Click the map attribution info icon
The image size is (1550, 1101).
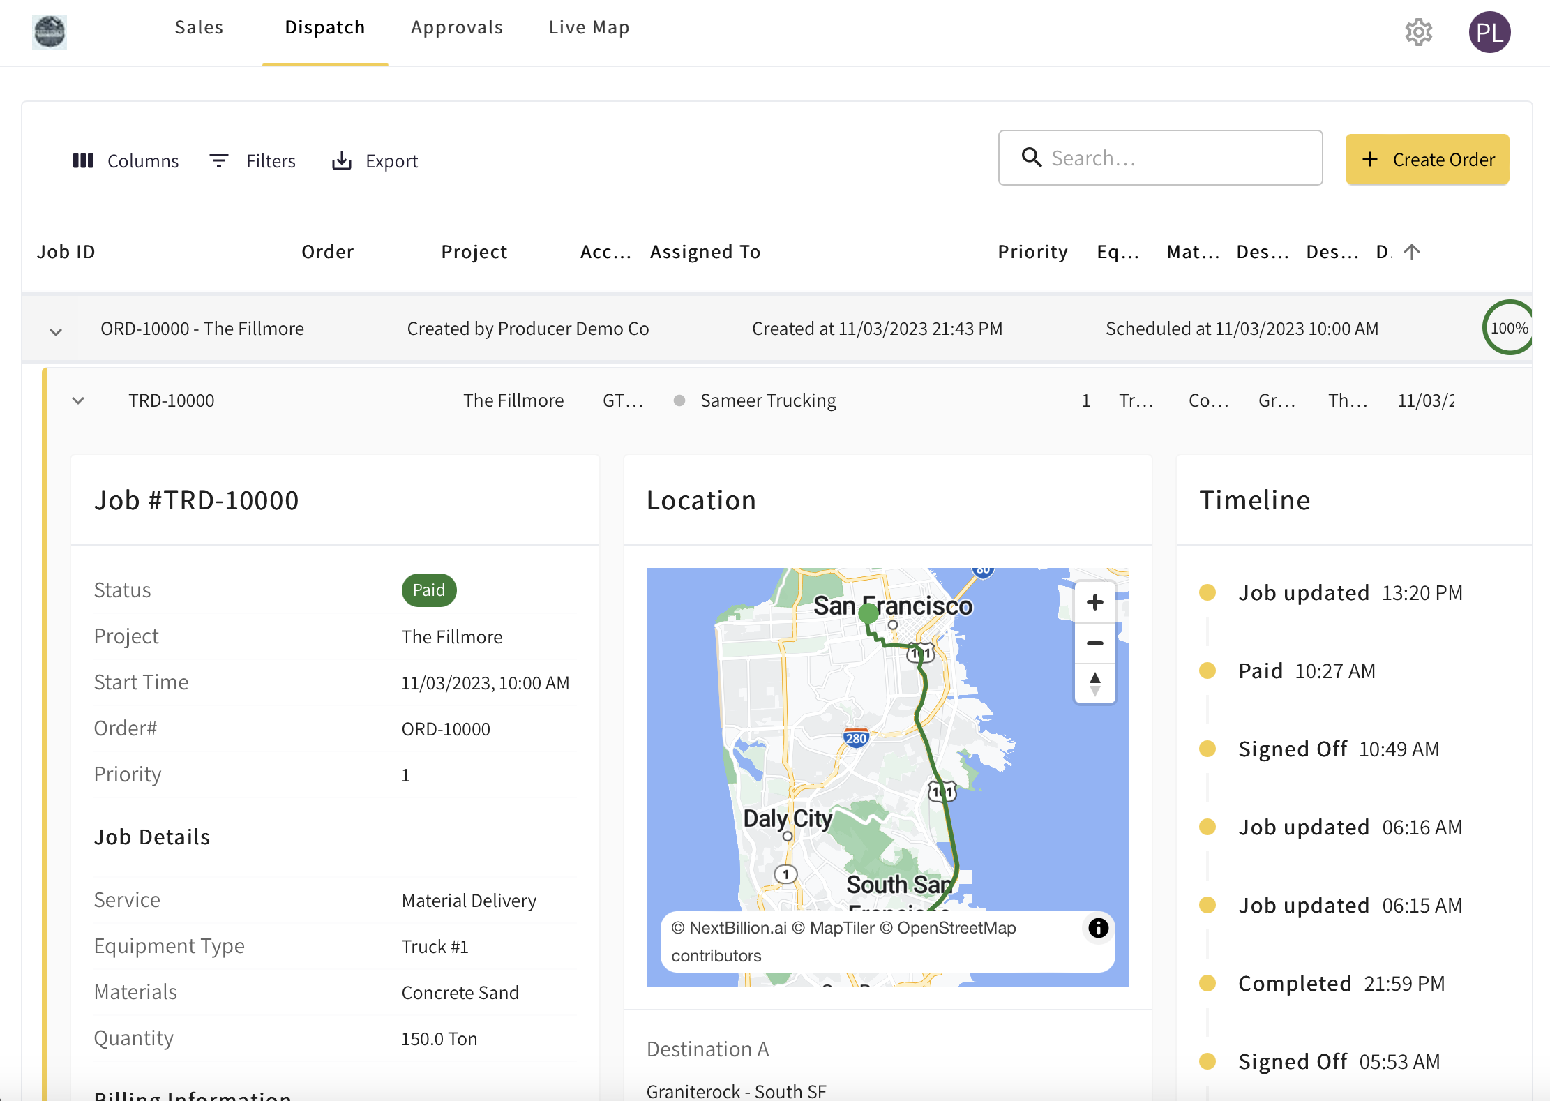[1097, 928]
